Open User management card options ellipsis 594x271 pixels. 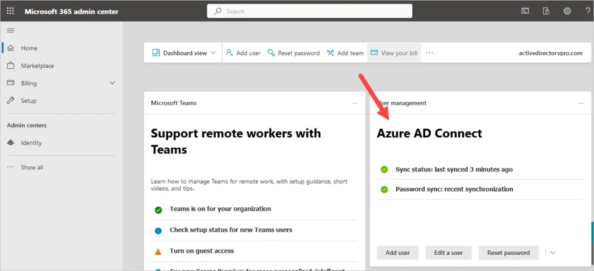point(581,103)
